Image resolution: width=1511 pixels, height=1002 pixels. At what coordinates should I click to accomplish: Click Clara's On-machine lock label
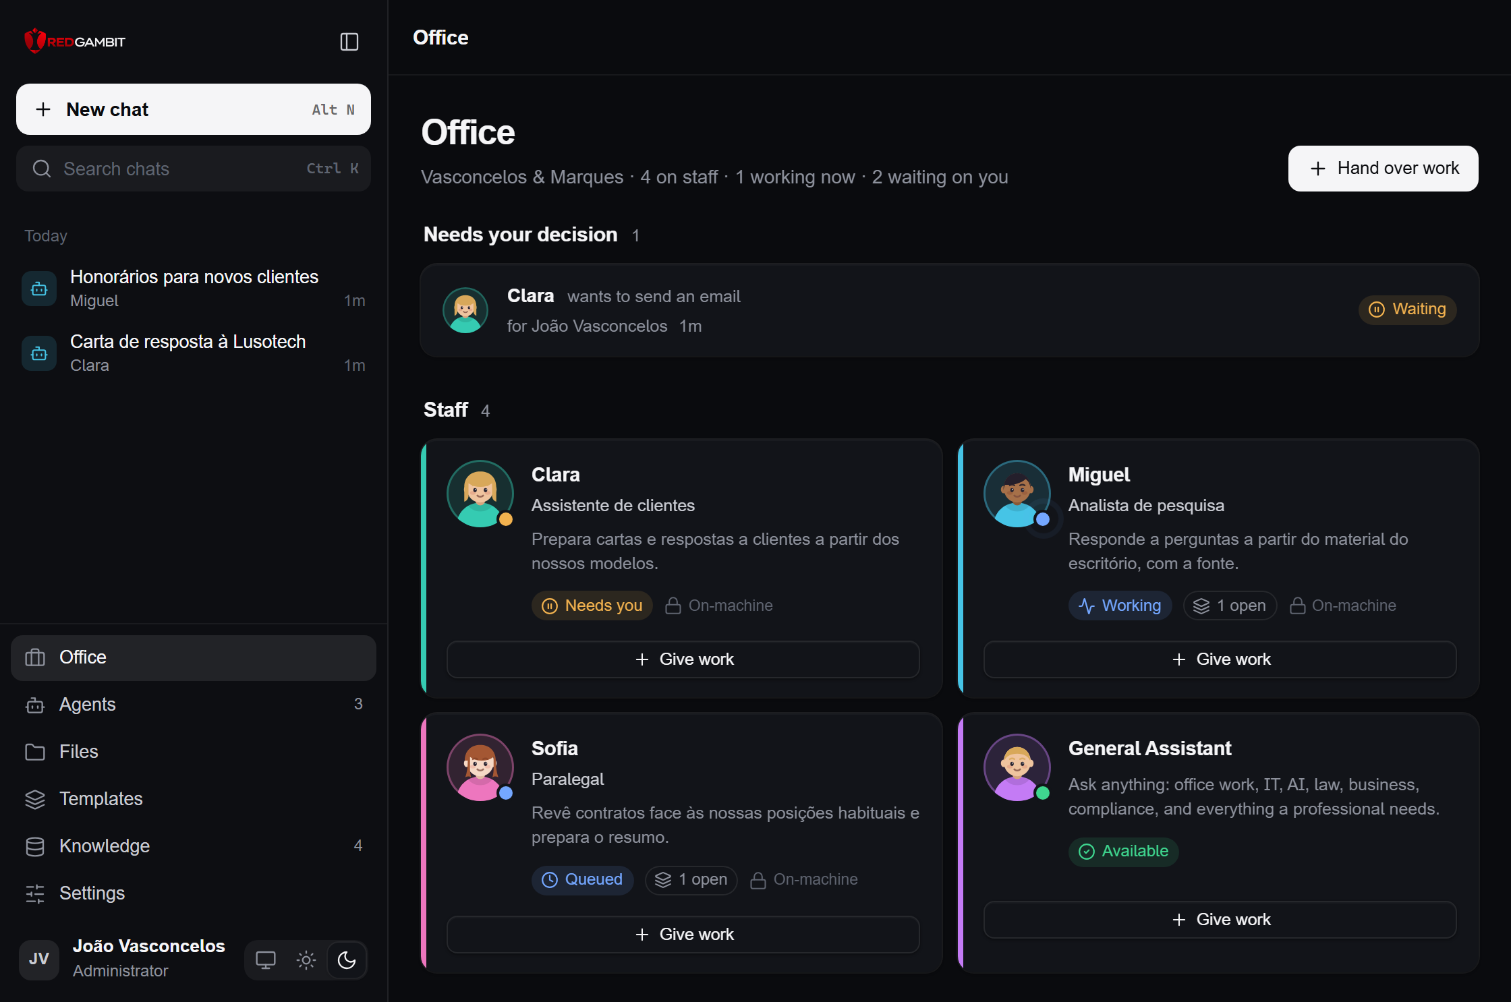(719, 606)
